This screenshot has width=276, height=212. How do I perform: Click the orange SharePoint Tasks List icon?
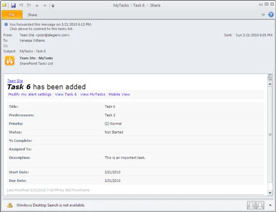click(10, 60)
